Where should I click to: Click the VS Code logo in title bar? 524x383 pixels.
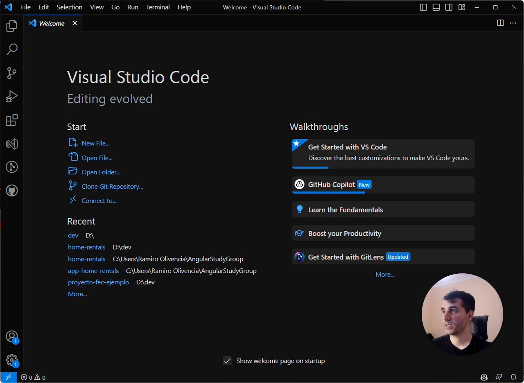[x=9, y=7]
